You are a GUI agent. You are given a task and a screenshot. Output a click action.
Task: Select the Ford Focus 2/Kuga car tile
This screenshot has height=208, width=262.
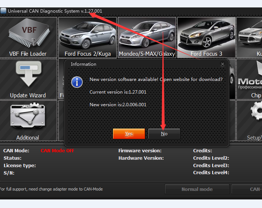[x=87, y=38]
